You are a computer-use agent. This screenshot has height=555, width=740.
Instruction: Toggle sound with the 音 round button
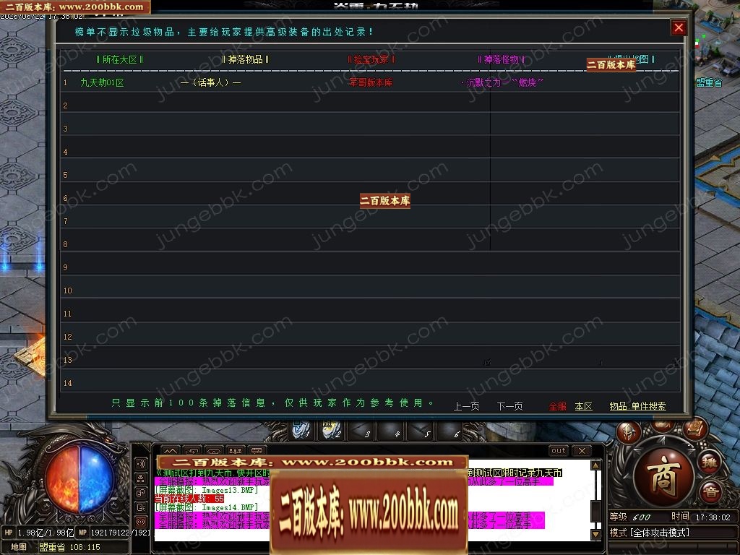[710, 493]
